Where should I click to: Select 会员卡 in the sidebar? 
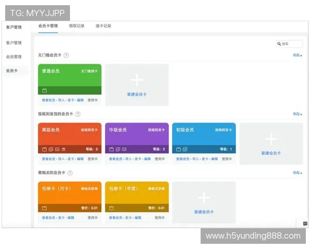12,71
